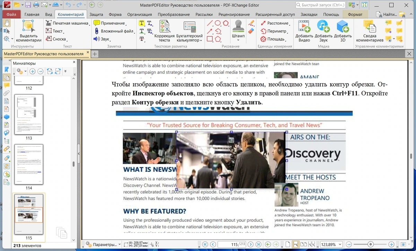Choose the Area tool (Площадь)
Viewport: 416px width, 251px height.
[273, 39]
